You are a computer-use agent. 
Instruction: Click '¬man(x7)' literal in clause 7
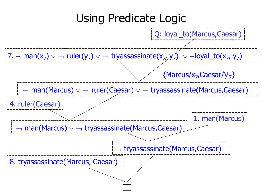pos(32,56)
